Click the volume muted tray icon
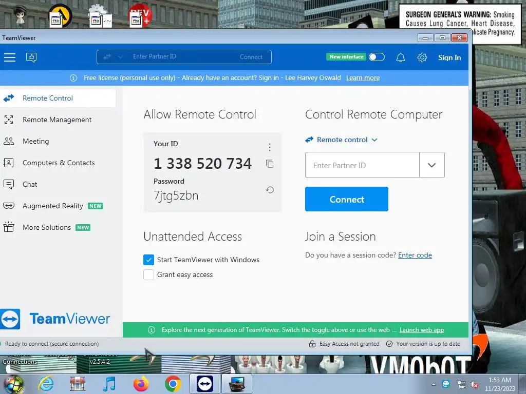526x394 pixels. click(474, 385)
